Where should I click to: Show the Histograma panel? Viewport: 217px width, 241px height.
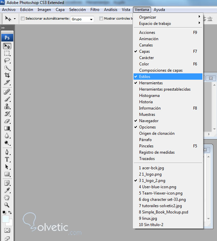point(168,96)
